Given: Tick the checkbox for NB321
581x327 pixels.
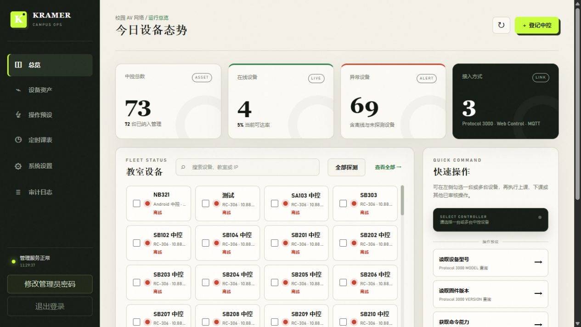Looking at the screenshot, I should pos(136,203).
